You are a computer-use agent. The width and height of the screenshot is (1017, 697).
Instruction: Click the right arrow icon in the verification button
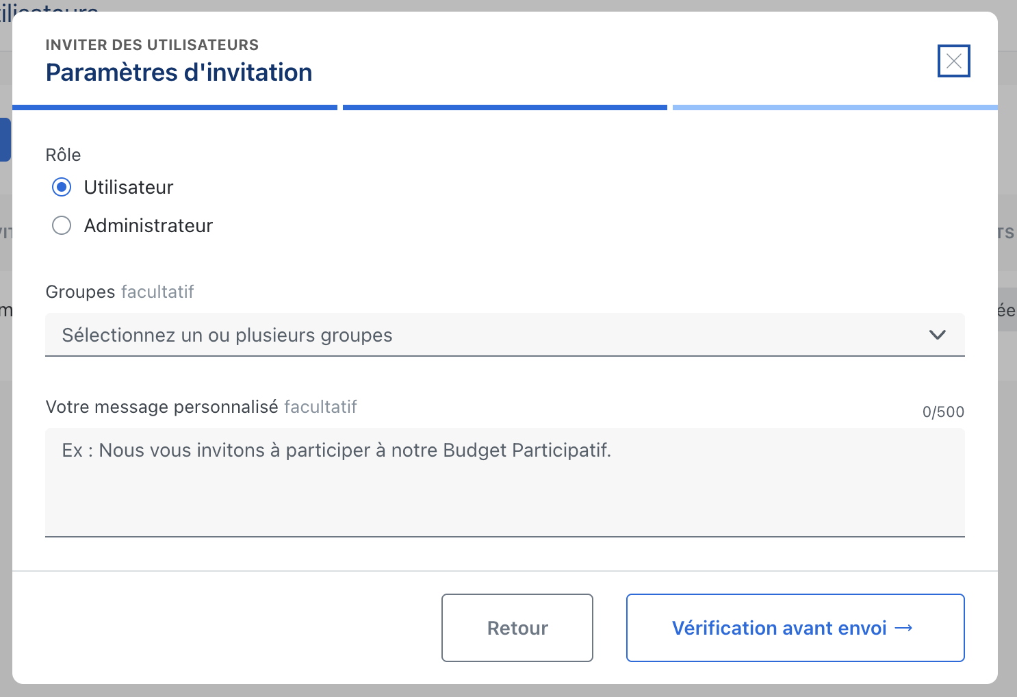[x=903, y=628]
